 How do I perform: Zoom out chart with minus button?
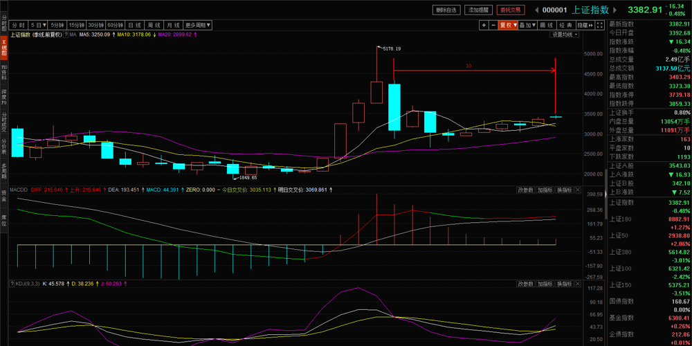[493, 25]
